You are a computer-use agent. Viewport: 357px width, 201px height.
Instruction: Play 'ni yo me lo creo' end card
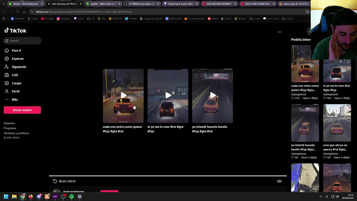coord(168,96)
